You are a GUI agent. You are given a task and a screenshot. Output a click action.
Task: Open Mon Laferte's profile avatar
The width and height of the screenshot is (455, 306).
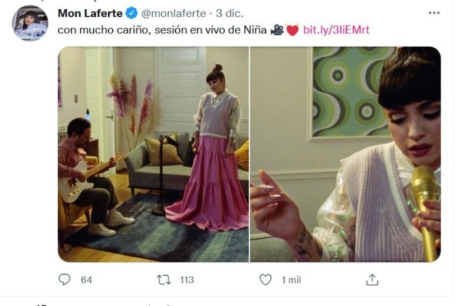coord(30,23)
